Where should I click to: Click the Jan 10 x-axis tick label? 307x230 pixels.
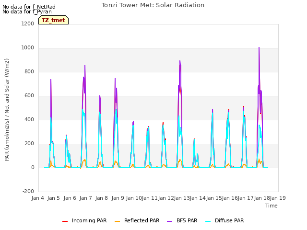point(134,198)
